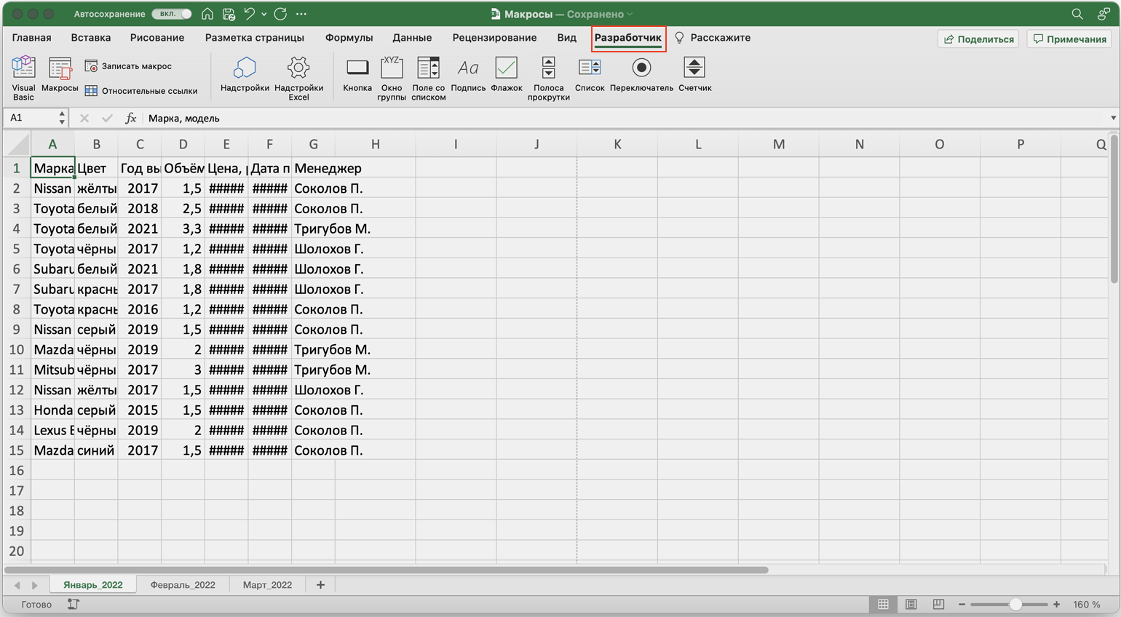Screen dimensions: 1121x617
Task: Click the zoom slider handle
Action: click(x=1015, y=605)
